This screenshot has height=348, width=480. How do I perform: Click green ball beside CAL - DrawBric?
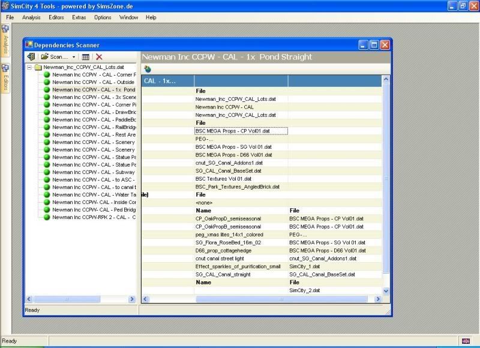[x=47, y=112]
